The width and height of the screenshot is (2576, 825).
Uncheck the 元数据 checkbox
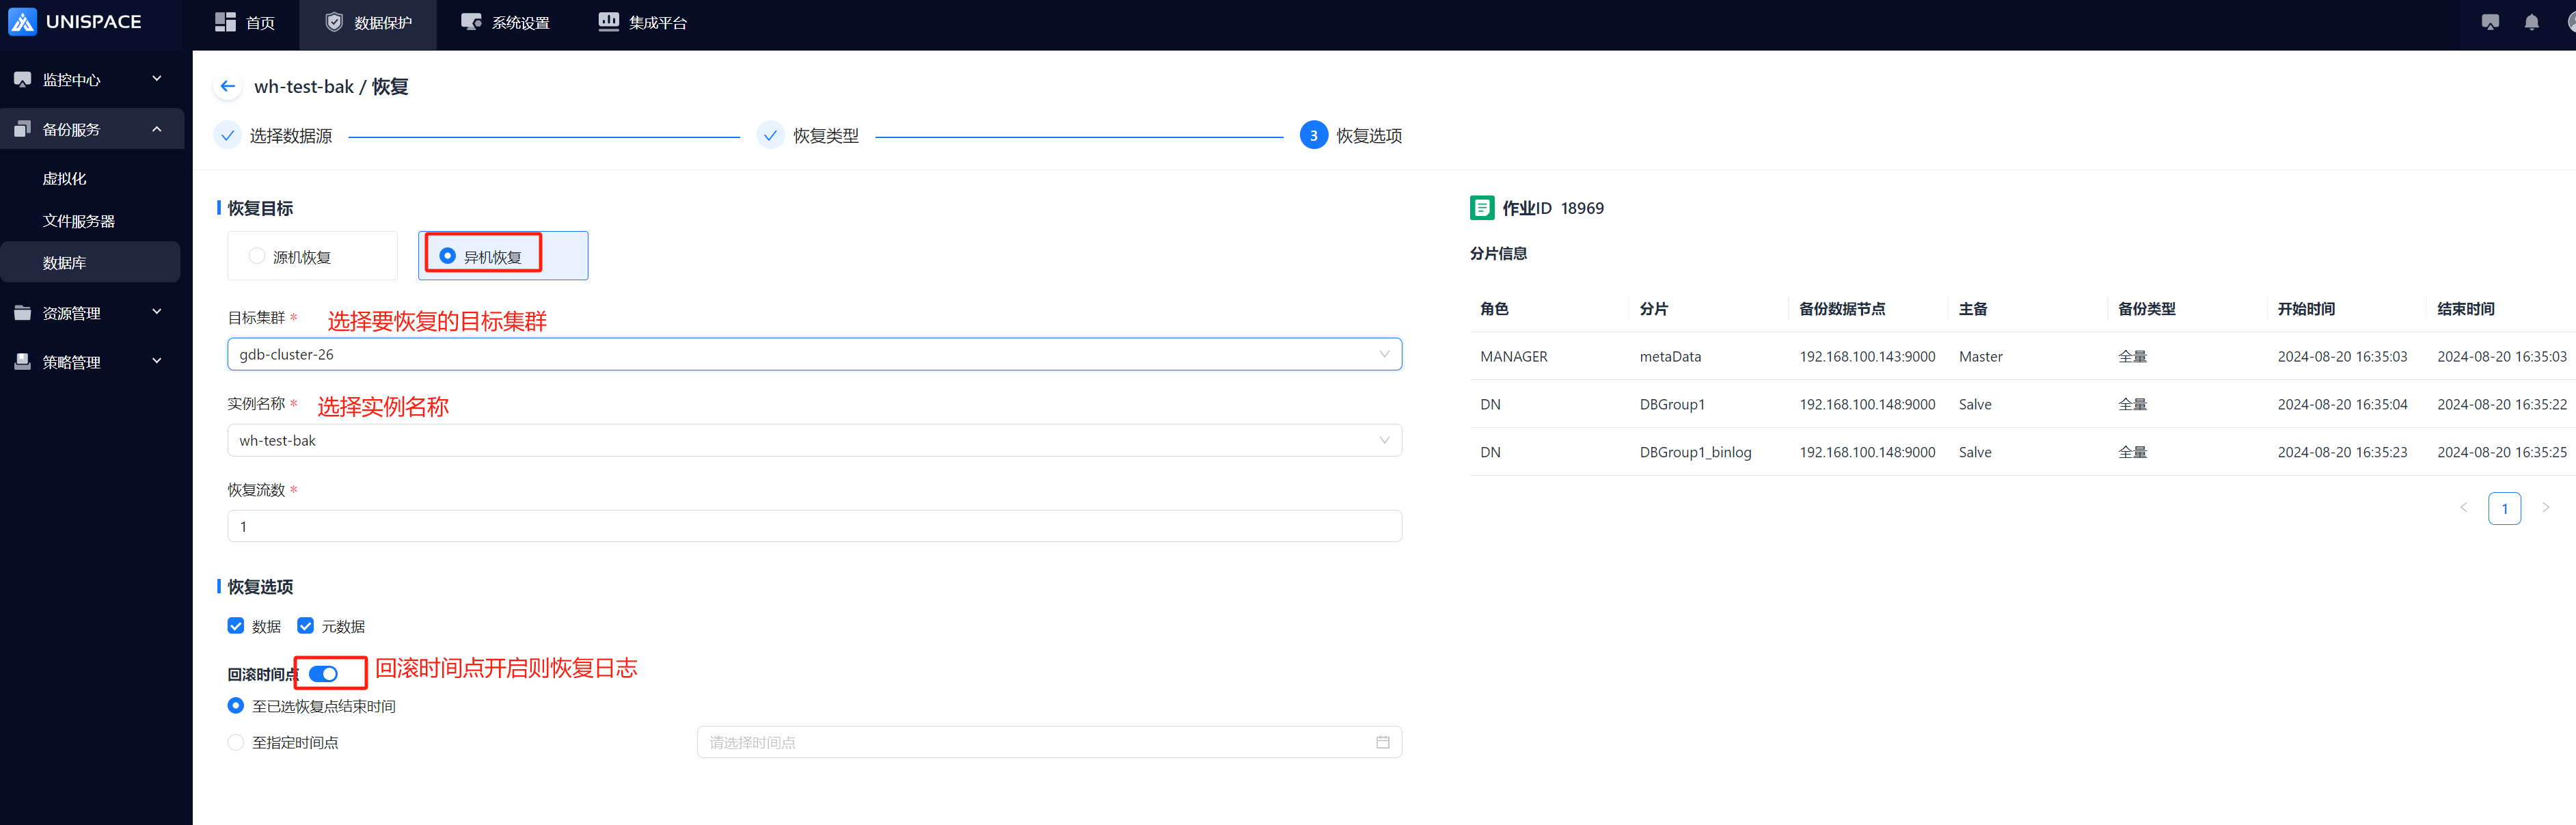point(306,626)
